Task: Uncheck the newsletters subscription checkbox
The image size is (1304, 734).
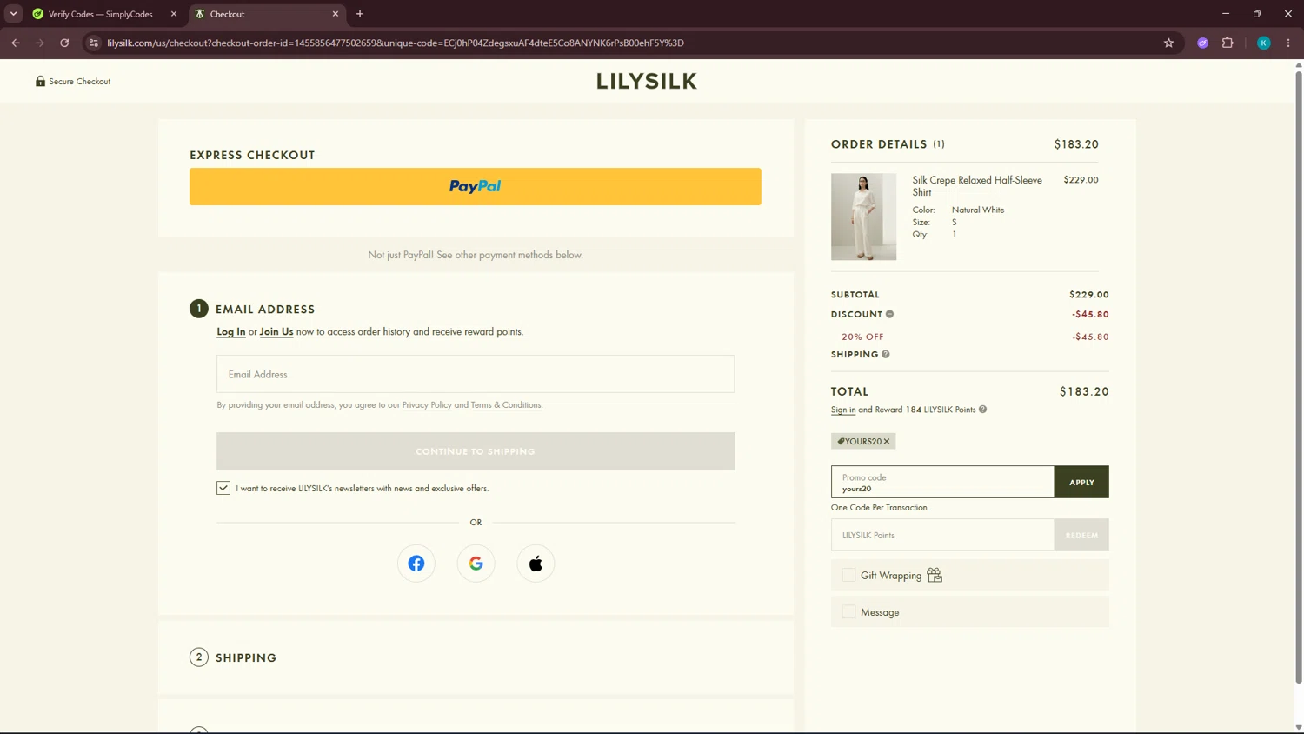Action: (x=223, y=488)
